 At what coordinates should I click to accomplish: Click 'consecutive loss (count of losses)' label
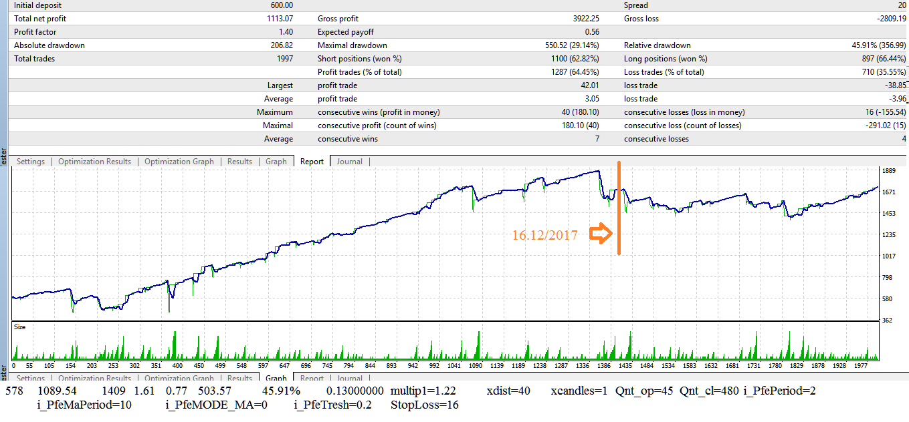click(x=683, y=126)
